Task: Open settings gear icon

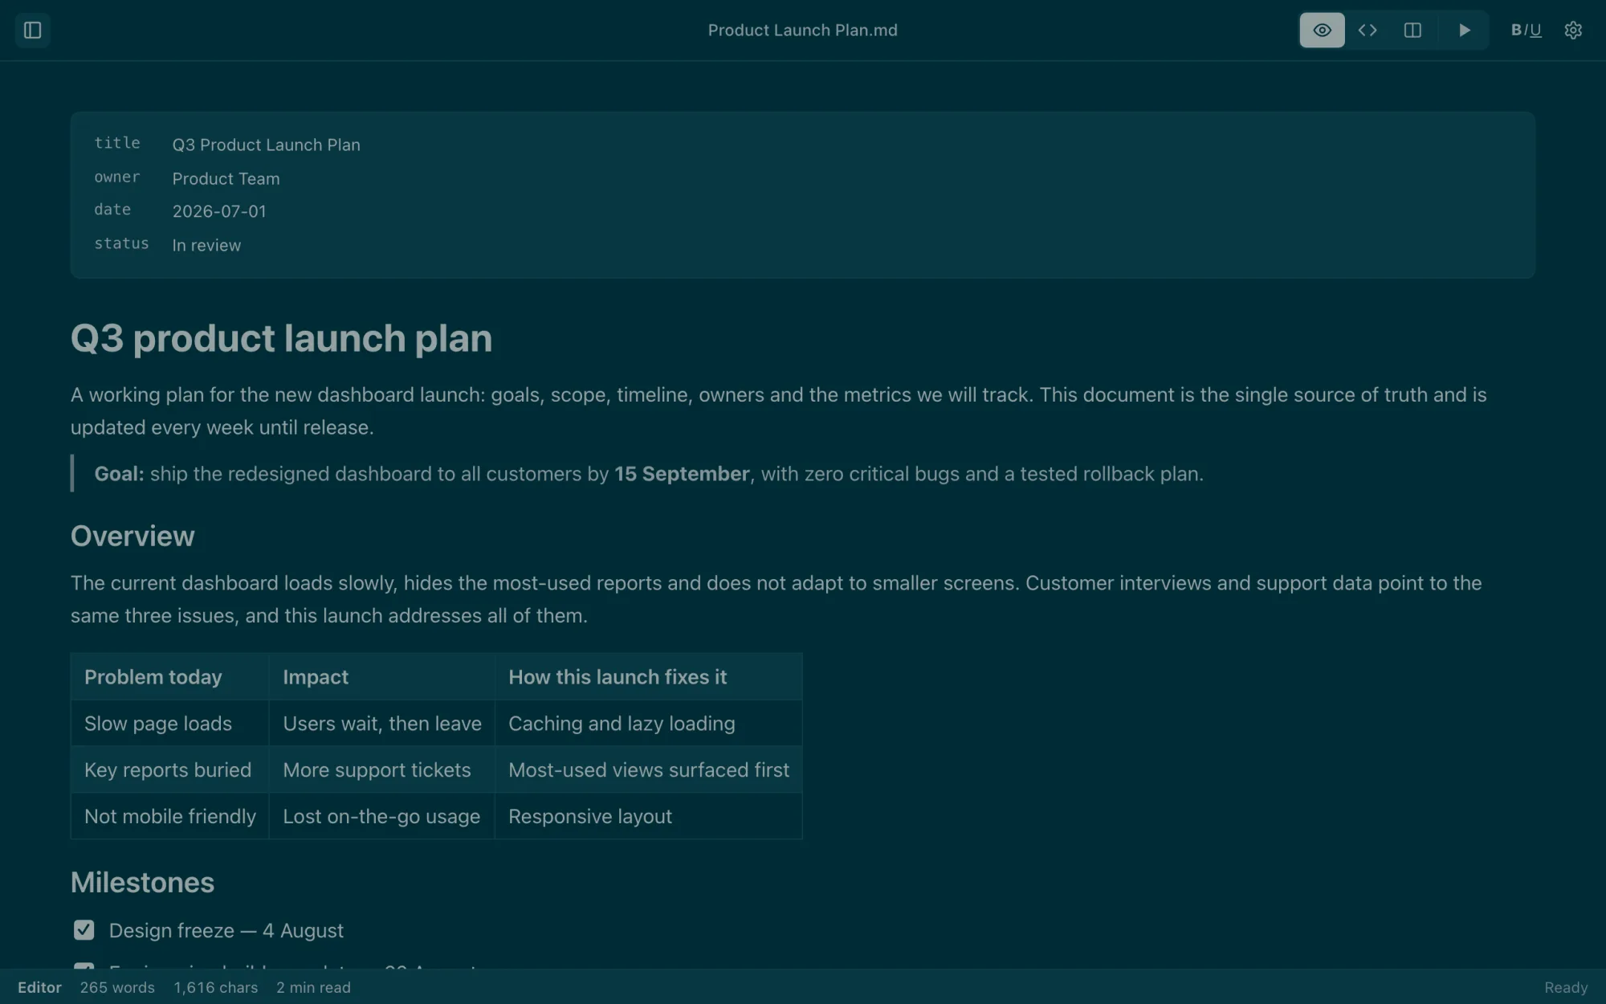Action: point(1573,31)
